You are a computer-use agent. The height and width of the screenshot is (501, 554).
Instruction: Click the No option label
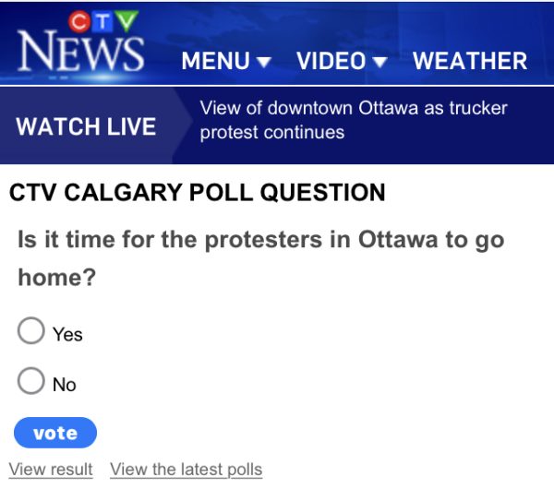tap(65, 385)
